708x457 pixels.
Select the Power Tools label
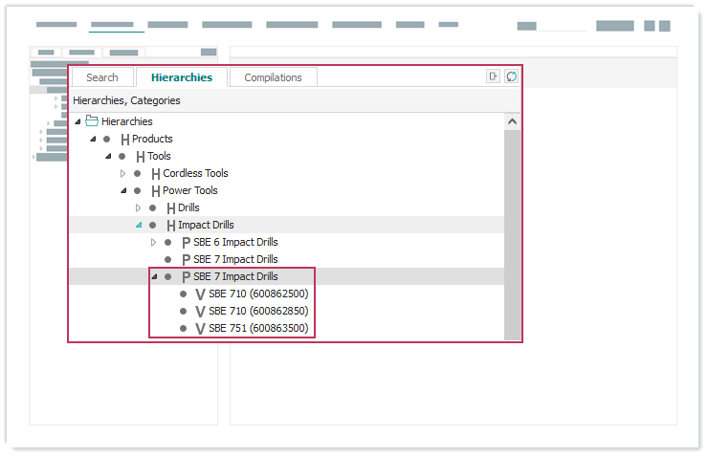190,190
